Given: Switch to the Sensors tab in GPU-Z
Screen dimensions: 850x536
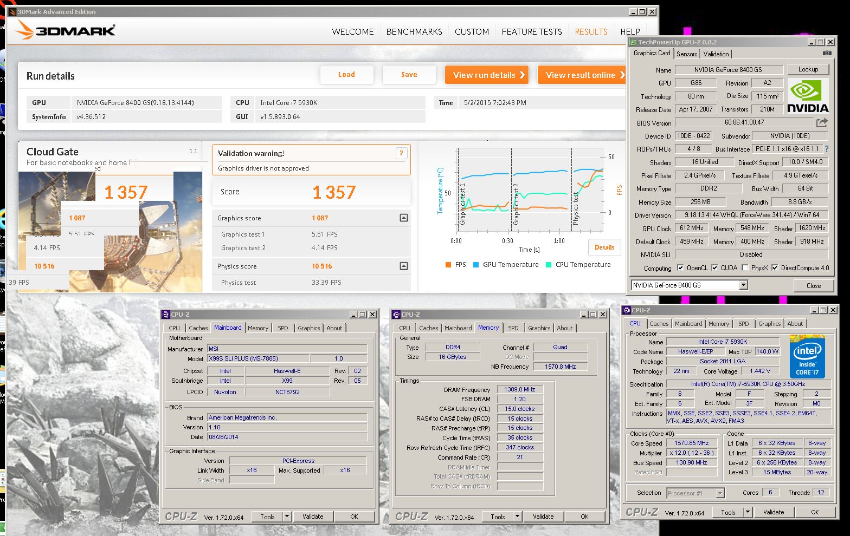Looking at the screenshot, I should click(687, 54).
